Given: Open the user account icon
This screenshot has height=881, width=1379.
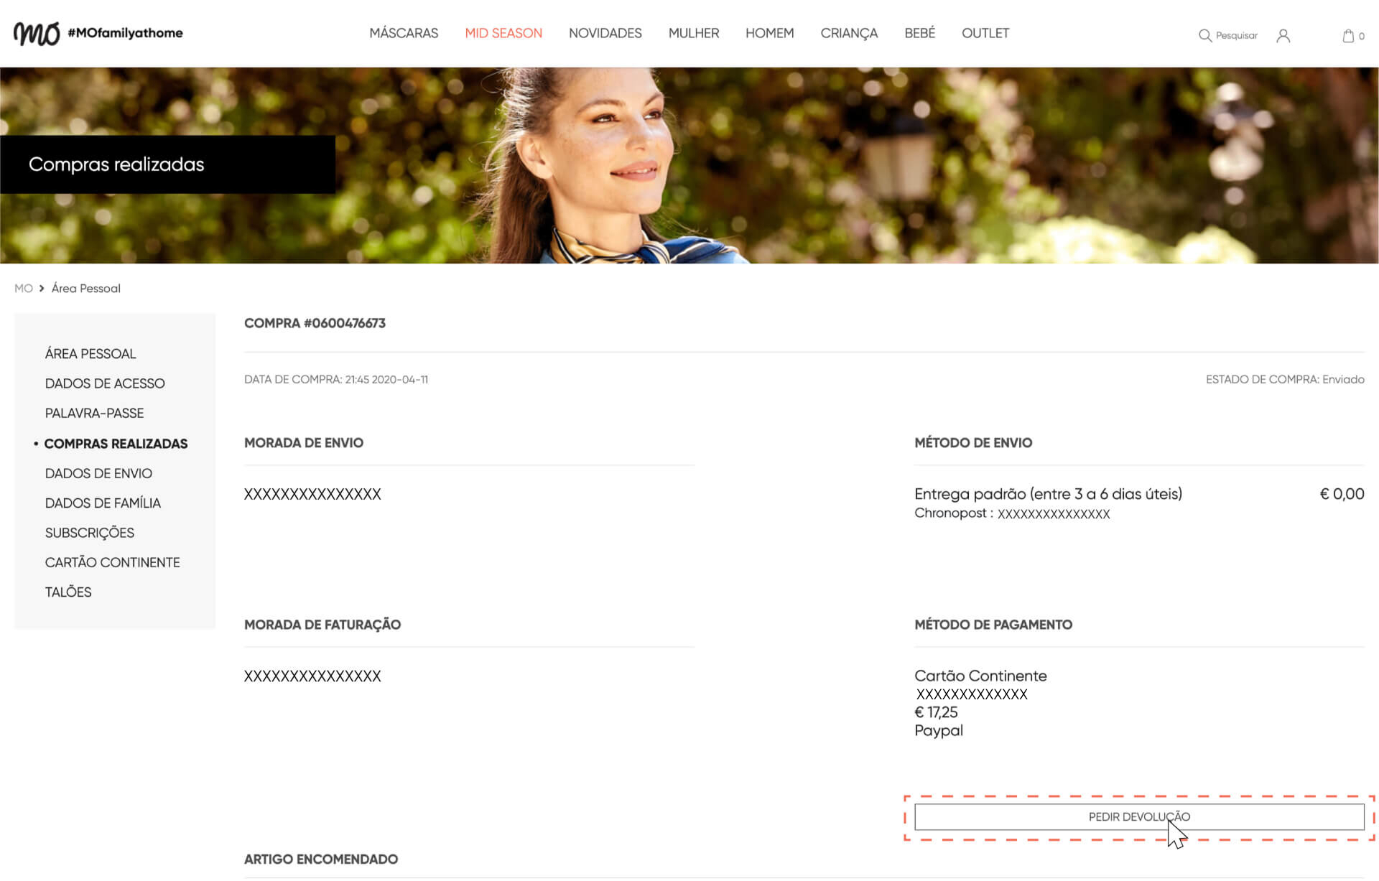Looking at the screenshot, I should point(1283,35).
